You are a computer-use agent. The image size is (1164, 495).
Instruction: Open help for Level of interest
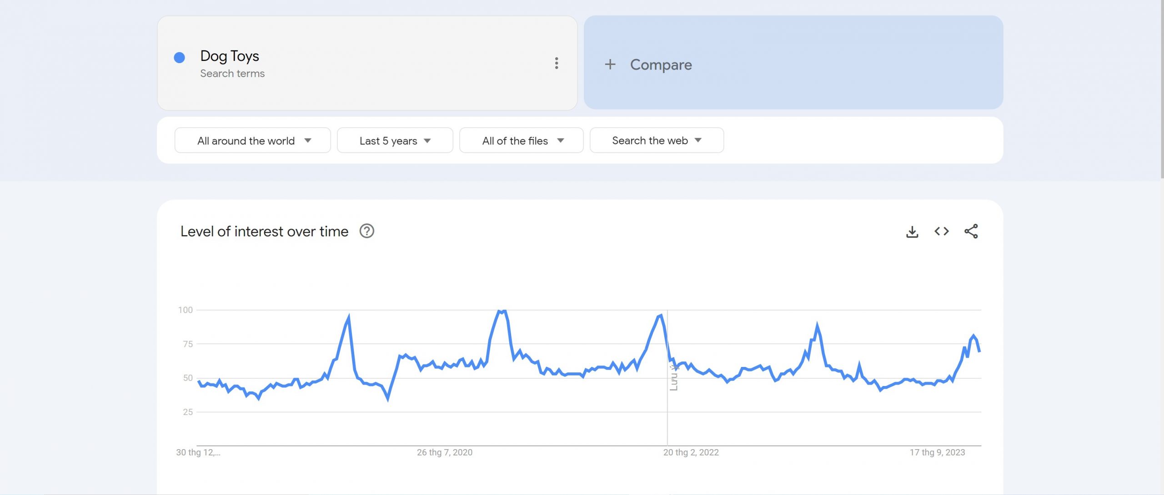[x=366, y=232]
